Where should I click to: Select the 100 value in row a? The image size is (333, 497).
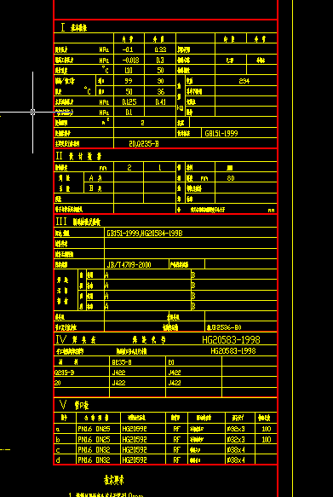[x=267, y=429]
